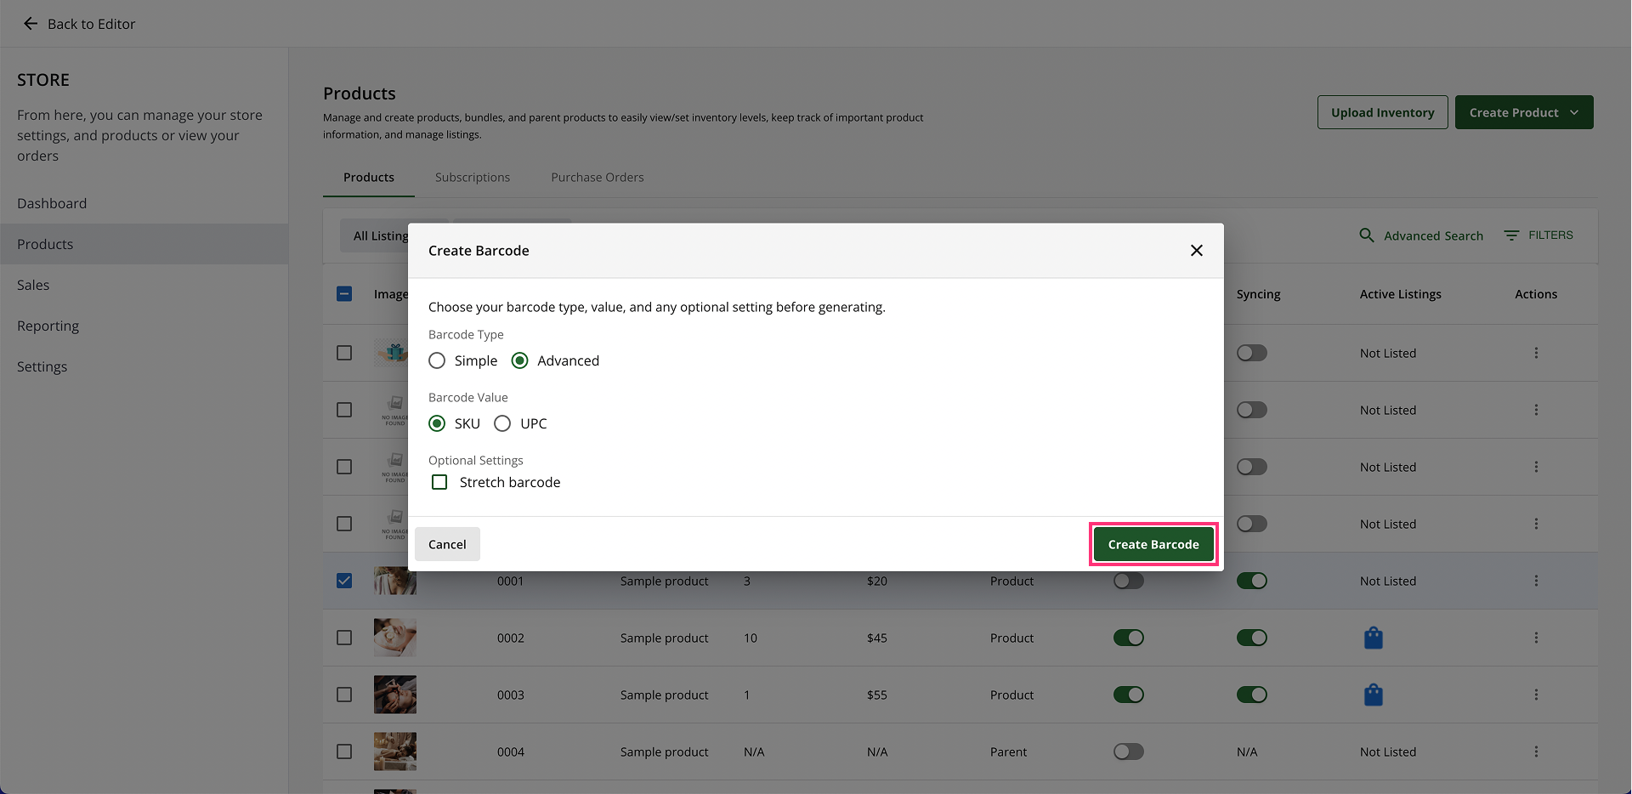Image resolution: width=1632 pixels, height=794 pixels.
Task: Choose SKU as barcode value
Action: 437,423
